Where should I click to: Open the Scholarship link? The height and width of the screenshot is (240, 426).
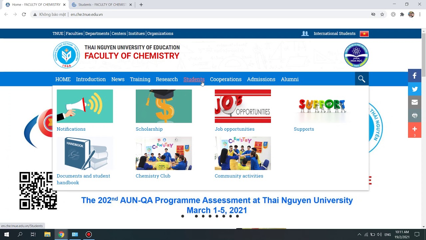point(149,129)
